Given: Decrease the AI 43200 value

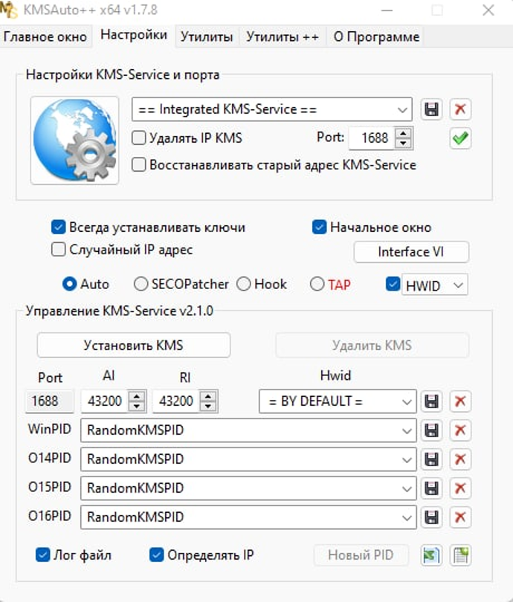Looking at the screenshot, I should pyautogui.click(x=137, y=407).
